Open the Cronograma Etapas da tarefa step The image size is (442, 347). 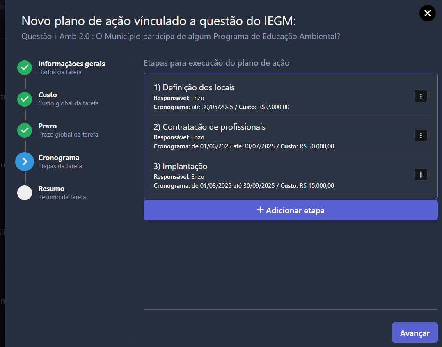(60, 162)
